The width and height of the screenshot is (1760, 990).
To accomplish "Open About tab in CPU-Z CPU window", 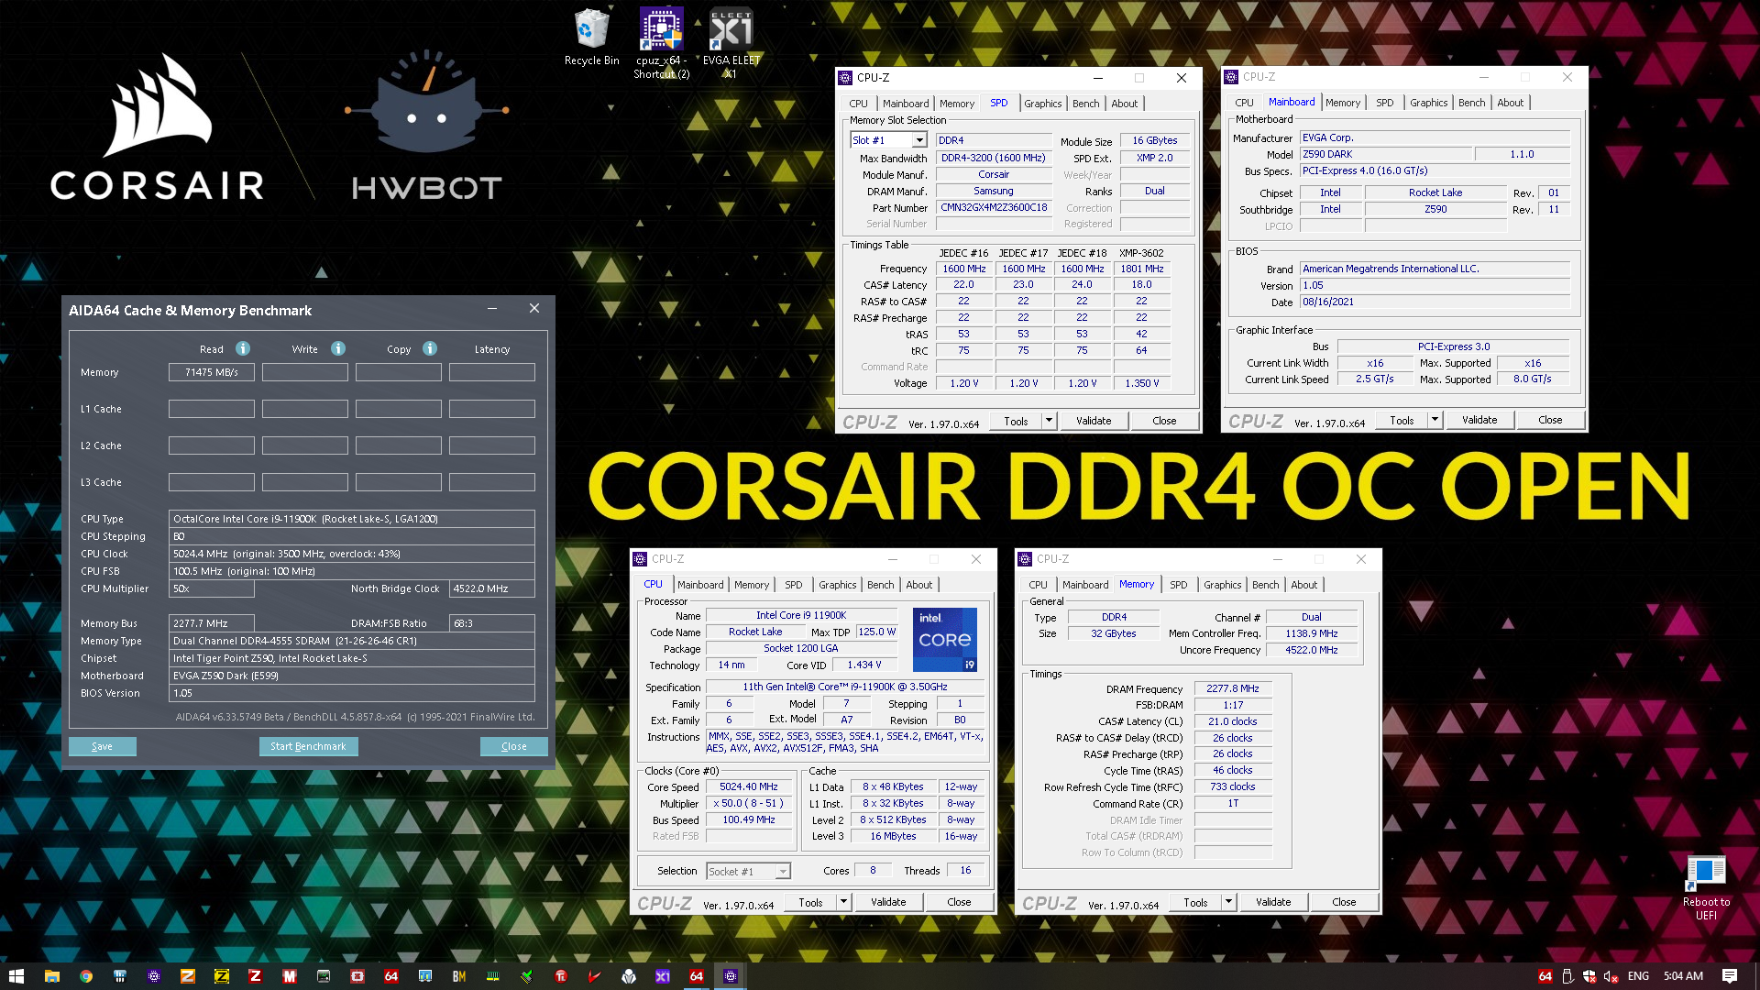I will [x=918, y=585].
